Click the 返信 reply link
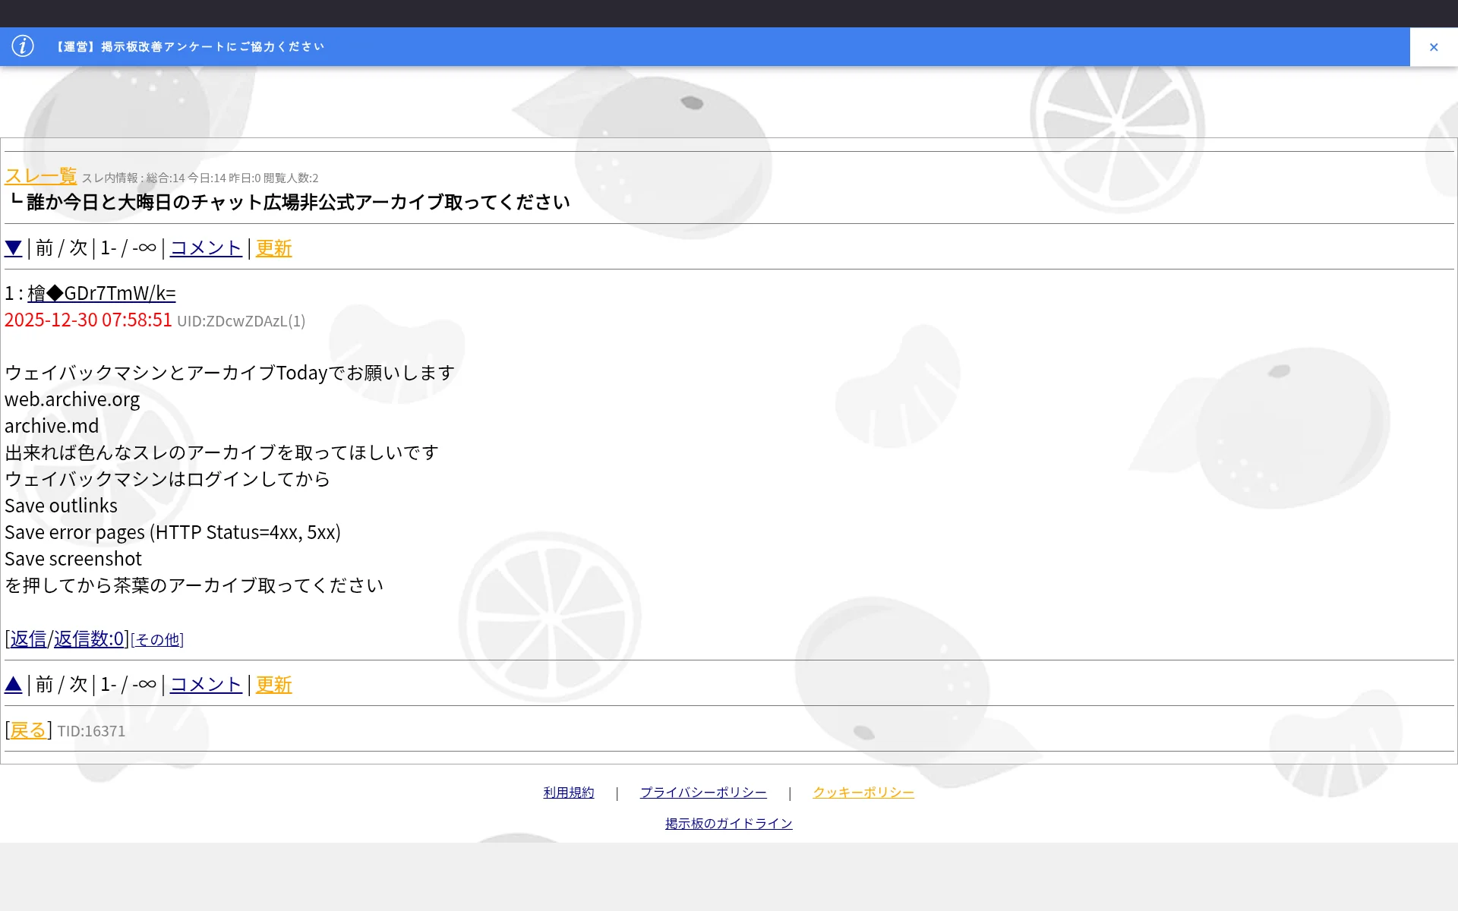 28,639
